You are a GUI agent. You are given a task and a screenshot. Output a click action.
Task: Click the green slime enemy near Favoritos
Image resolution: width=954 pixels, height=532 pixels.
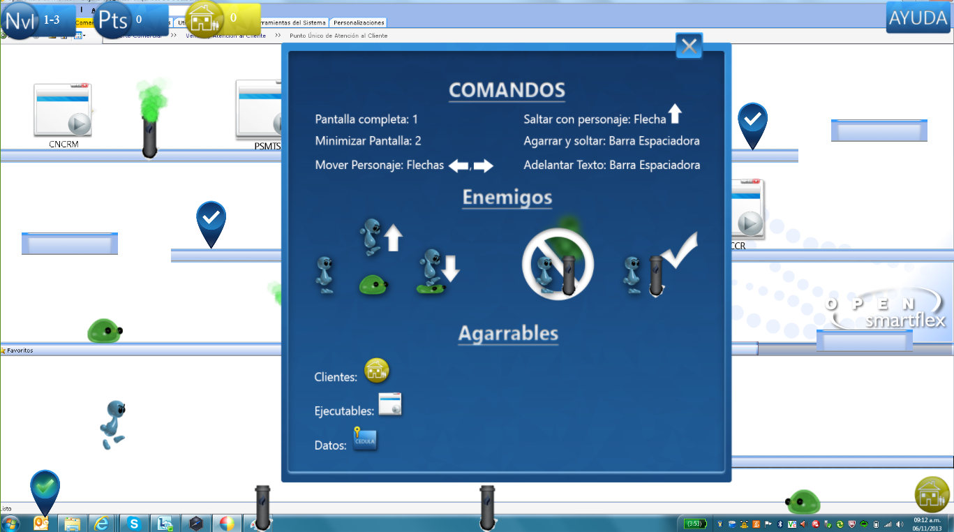tap(105, 330)
